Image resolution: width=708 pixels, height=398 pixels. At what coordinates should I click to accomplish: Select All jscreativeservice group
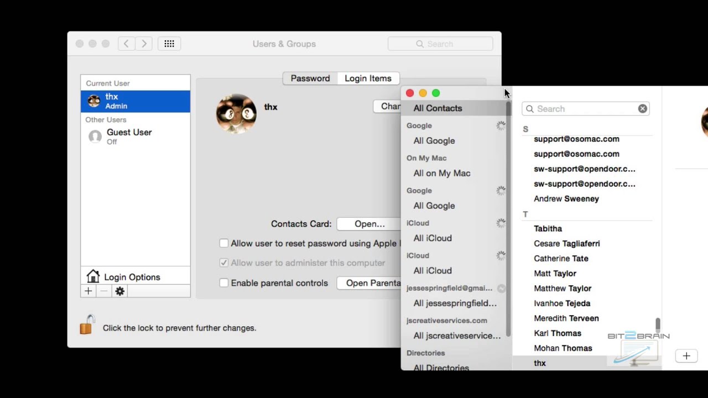point(457,336)
